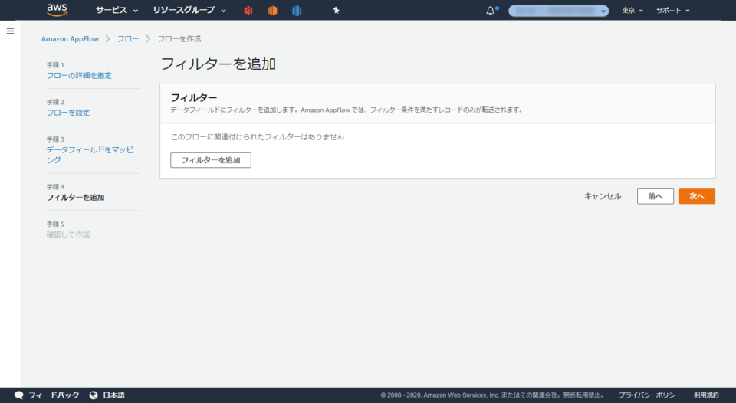This screenshot has height=403, width=736.
Task: Go to Amazon AppFlow breadcrumb link
Action: (x=70, y=39)
